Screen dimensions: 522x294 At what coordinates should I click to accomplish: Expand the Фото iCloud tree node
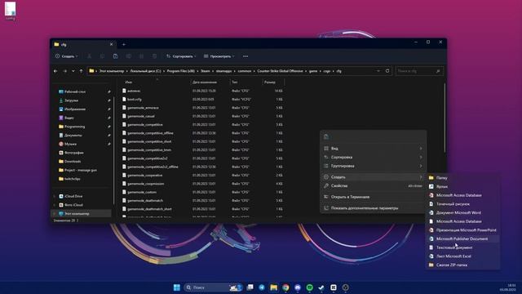point(55,205)
